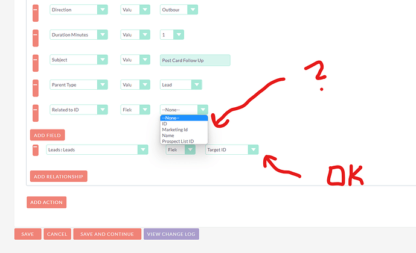Viewport: 416px width, 253px height.
Task: Choose Name in the open dropdown list
Action: 184,136
